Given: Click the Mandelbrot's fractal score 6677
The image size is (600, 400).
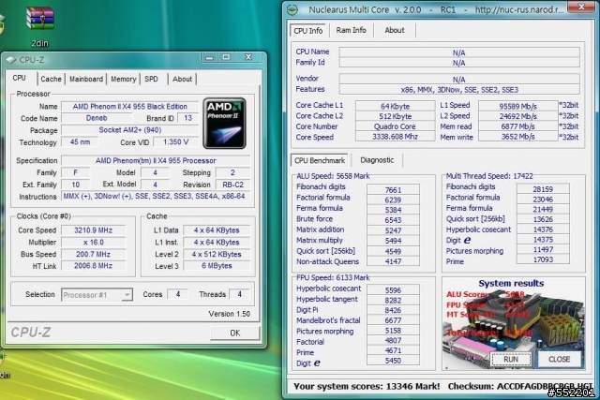Looking at the screenshot, I should (x=393, y=320).
